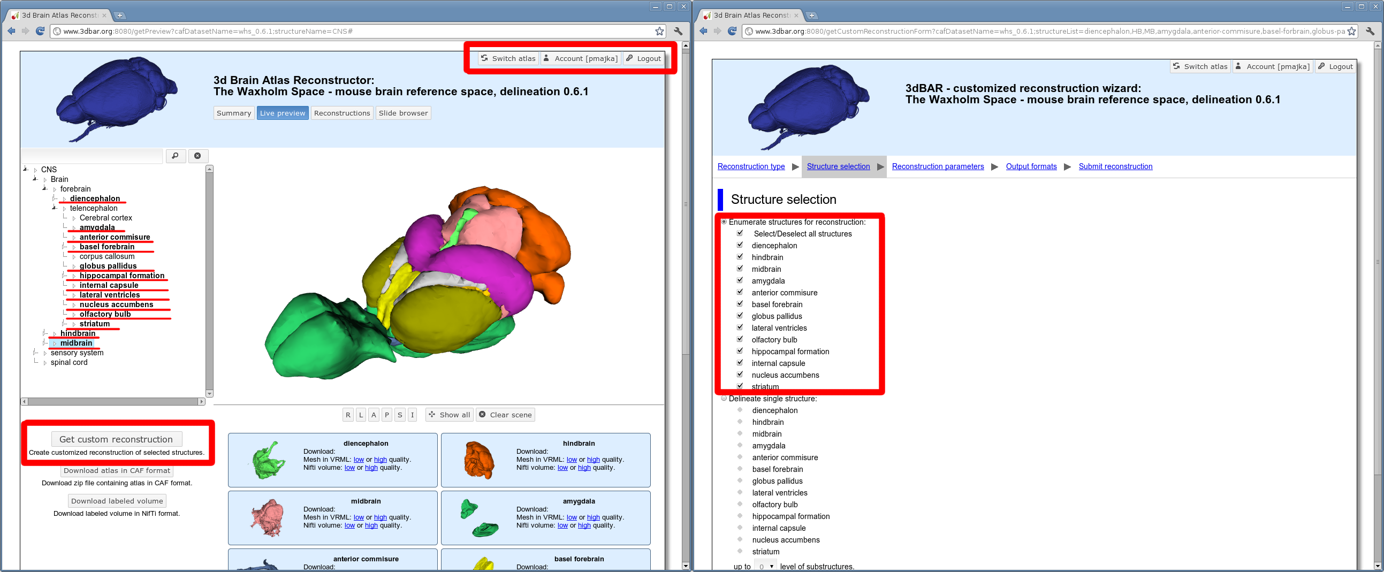This screenshot has height=572, width=1384.
Task: Expand the diencephalon tree node
Action: click(x=64, y=199)
